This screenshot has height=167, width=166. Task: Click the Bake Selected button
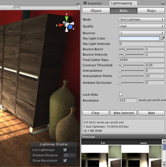[x=123, y=113]
